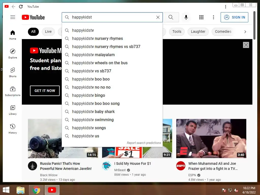Go to Home in the sidebar
260x195 pixels.
point(13,35)
